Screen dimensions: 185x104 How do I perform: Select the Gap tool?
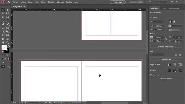coord(8,13)
